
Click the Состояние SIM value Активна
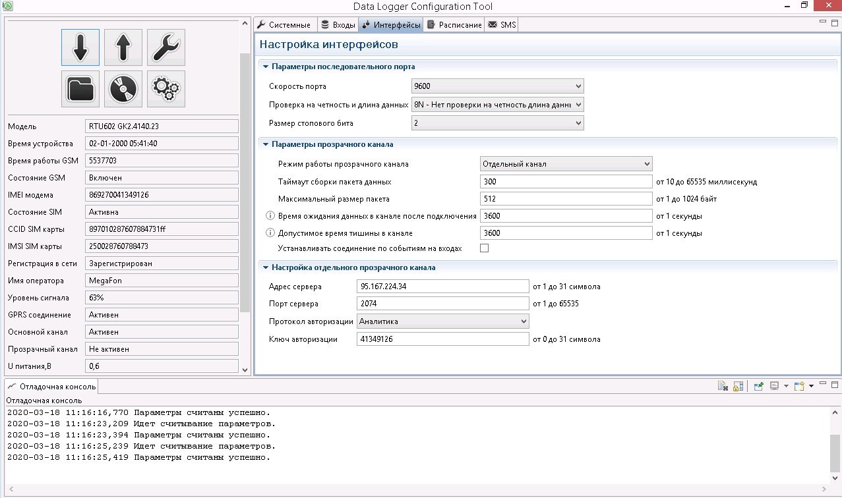click(x=162, y=211)
